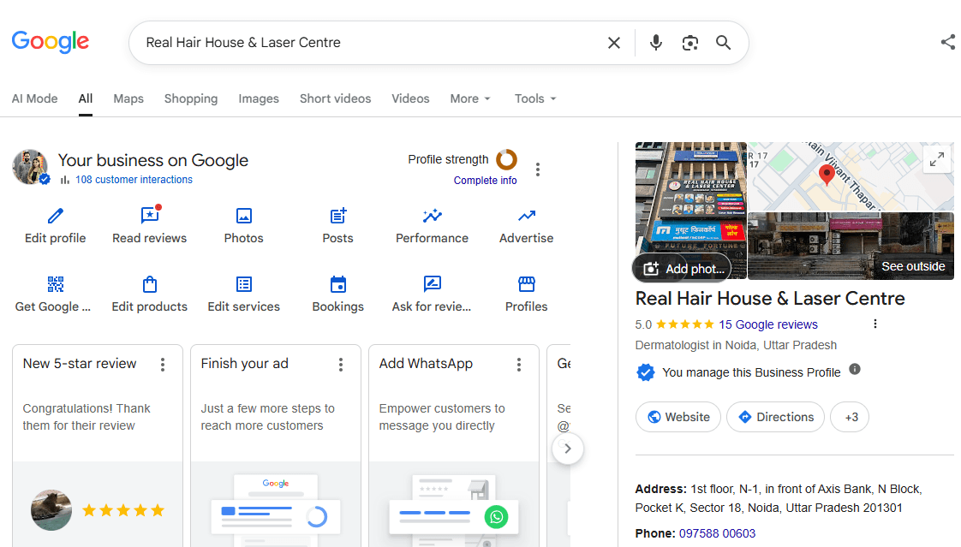Open Edit profile pencil icon
This screenshot has height=547, width=961.
click(x=55, y=216)
